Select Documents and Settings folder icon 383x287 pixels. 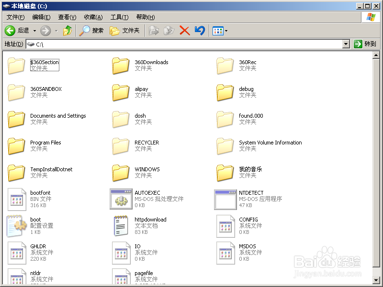click(16, 119)
